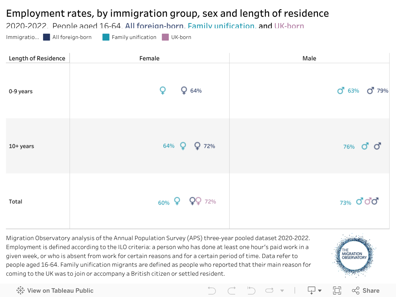
Task: Select the 10+ years row label
Action: pyautogui.click(x=21, y=146)
